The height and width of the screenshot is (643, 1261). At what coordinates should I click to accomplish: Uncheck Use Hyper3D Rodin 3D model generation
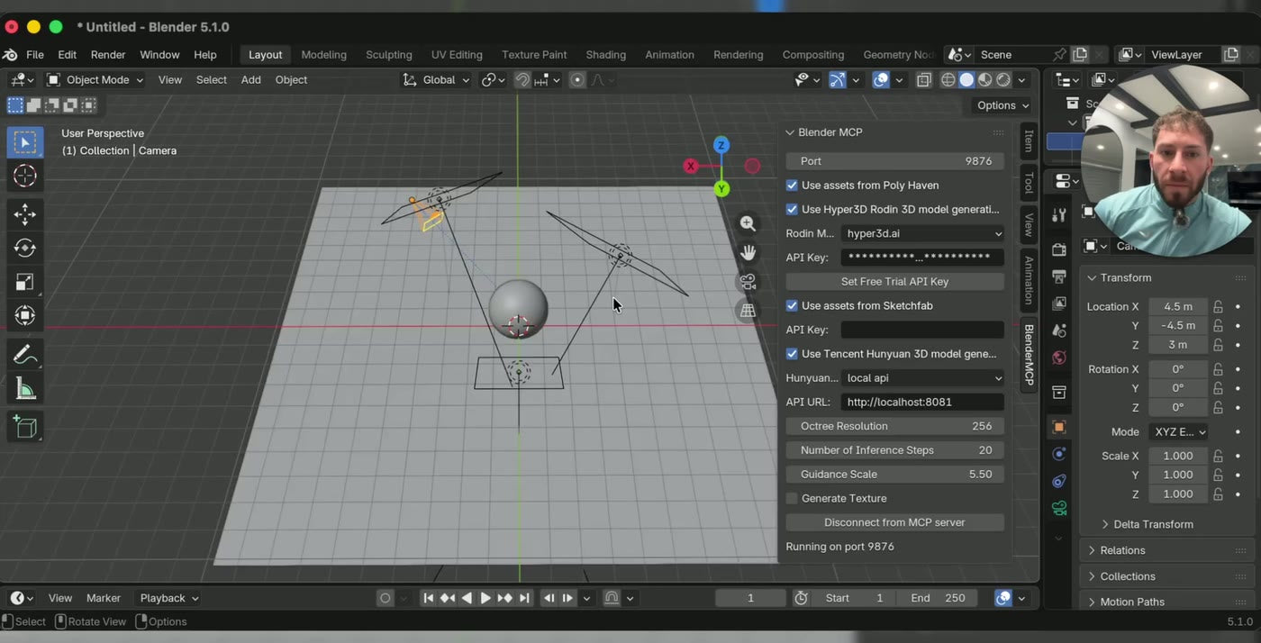coord(792,209)
